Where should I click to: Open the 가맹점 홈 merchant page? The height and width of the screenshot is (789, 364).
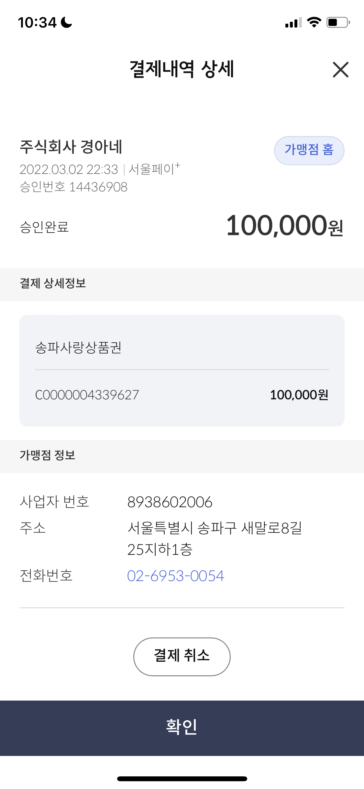coord(309,150)
